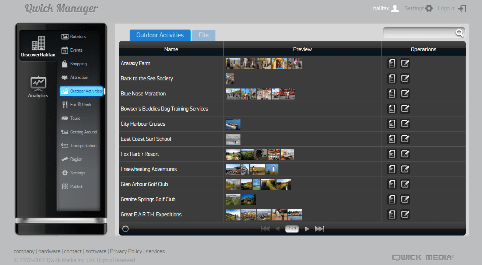The width and height of the screenshot is (482, 265).
Task: Open Shopping in the sidebar
Action: (74, 64)
